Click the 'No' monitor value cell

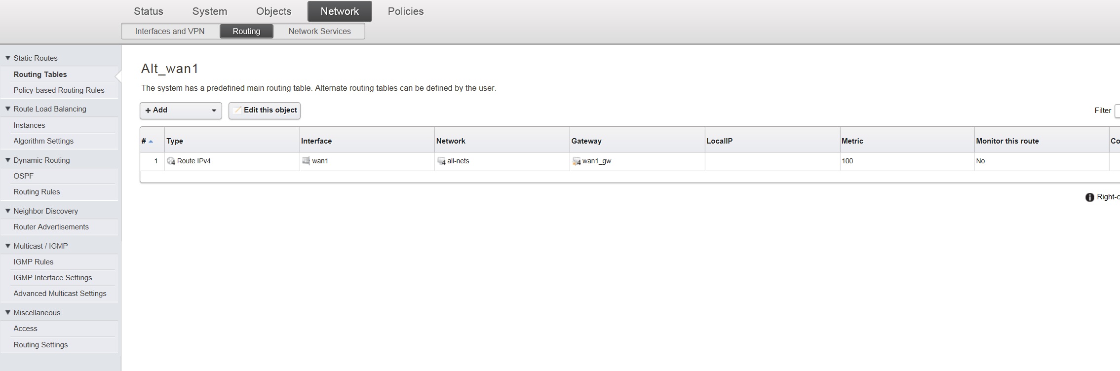[x=1042, y=161]
